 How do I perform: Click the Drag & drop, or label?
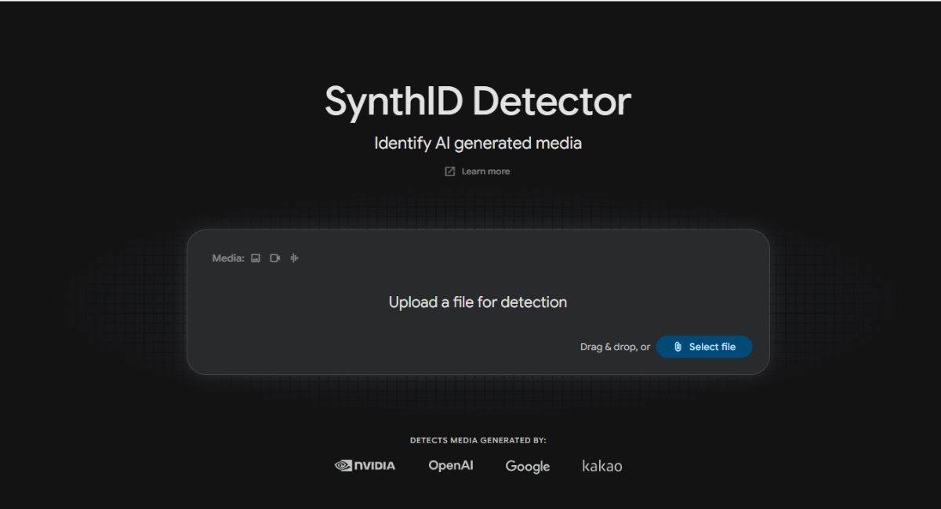(x=615, y=347)
